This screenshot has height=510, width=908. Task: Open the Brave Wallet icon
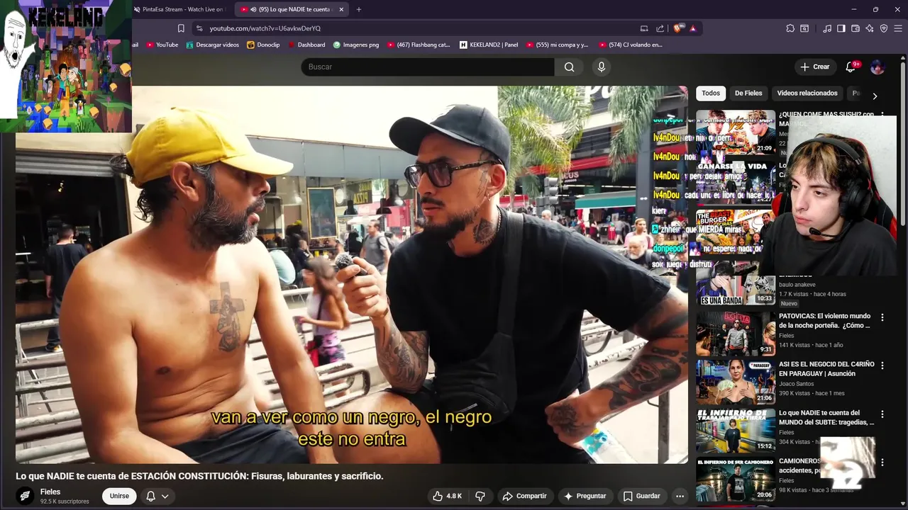pos(856,28)
